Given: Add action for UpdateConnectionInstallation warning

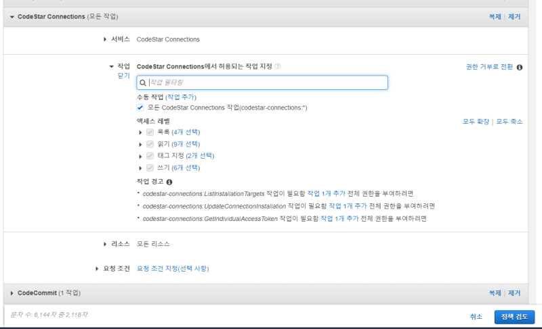Looking at the screenshot, I should click(348, 206).
